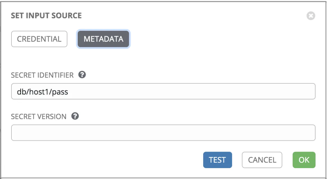The width and height of the screenshot is (327, 179).
Task: Click into the empty Secret Version field
Action: pos(163,133)
